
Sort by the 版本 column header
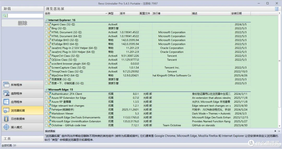coord(130,14)
